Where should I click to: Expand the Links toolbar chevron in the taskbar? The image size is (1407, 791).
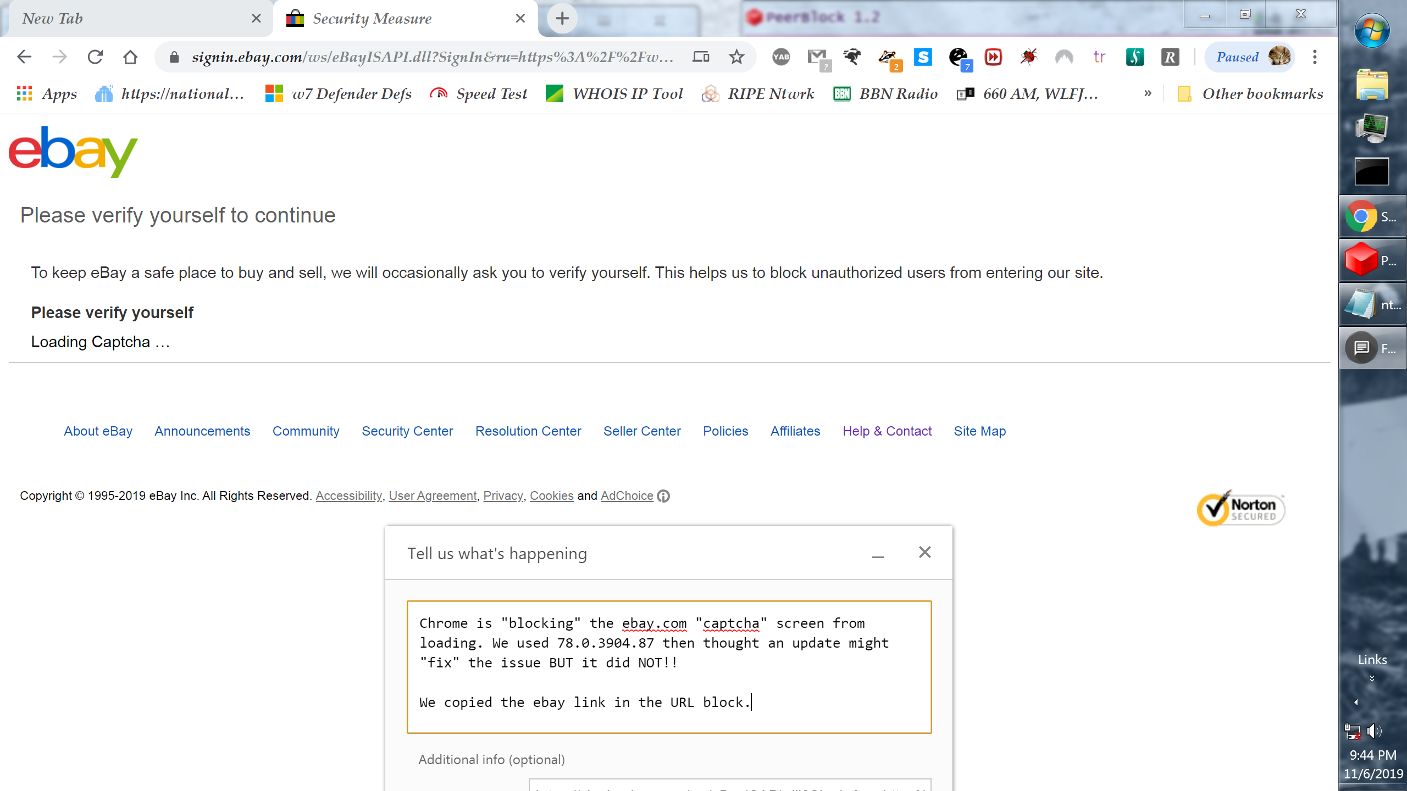[x=1372, y=678]
